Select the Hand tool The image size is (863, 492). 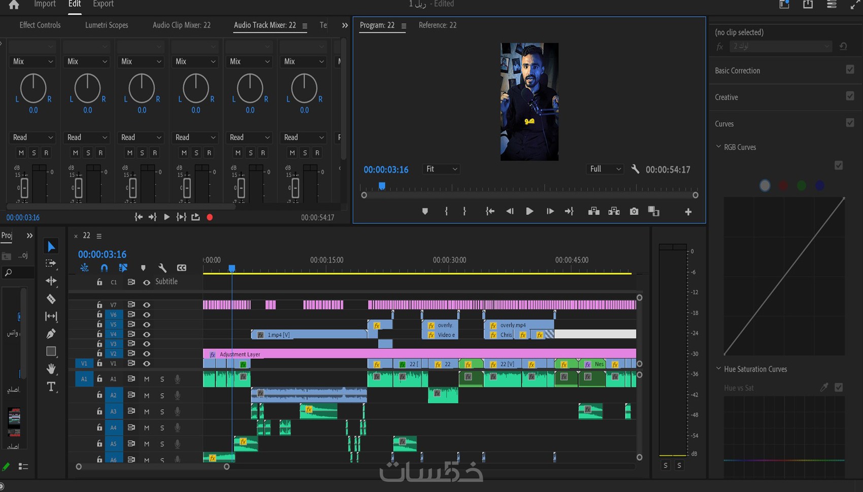[x=51, y=369]
